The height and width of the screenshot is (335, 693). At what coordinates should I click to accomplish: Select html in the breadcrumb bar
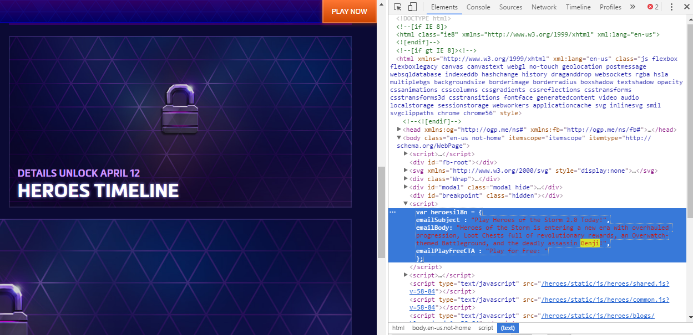[x=398, y=328]
